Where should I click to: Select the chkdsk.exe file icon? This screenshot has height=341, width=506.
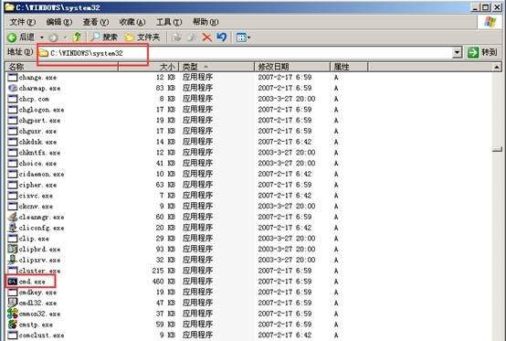pos(12,142)
